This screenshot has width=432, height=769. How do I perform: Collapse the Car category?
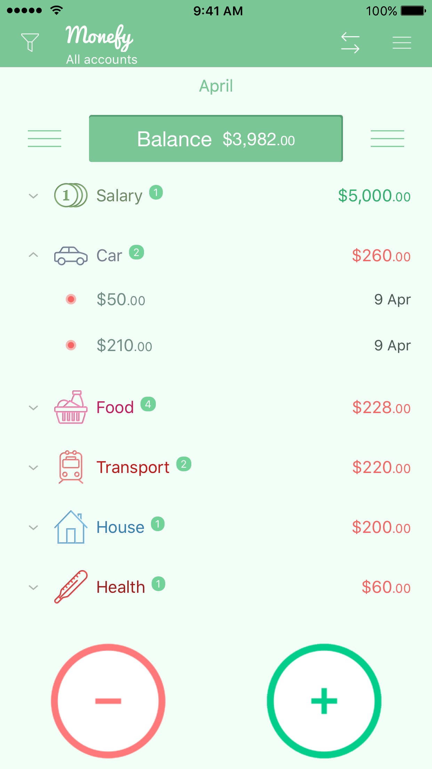(33, 255)
